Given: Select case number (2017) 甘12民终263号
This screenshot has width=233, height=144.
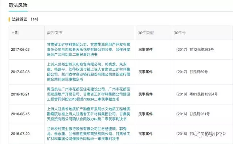Looking at the screenshot, I should click(195, 50).
